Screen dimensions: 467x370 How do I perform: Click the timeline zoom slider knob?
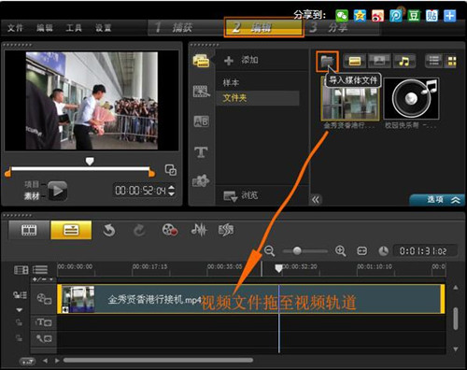297,250
